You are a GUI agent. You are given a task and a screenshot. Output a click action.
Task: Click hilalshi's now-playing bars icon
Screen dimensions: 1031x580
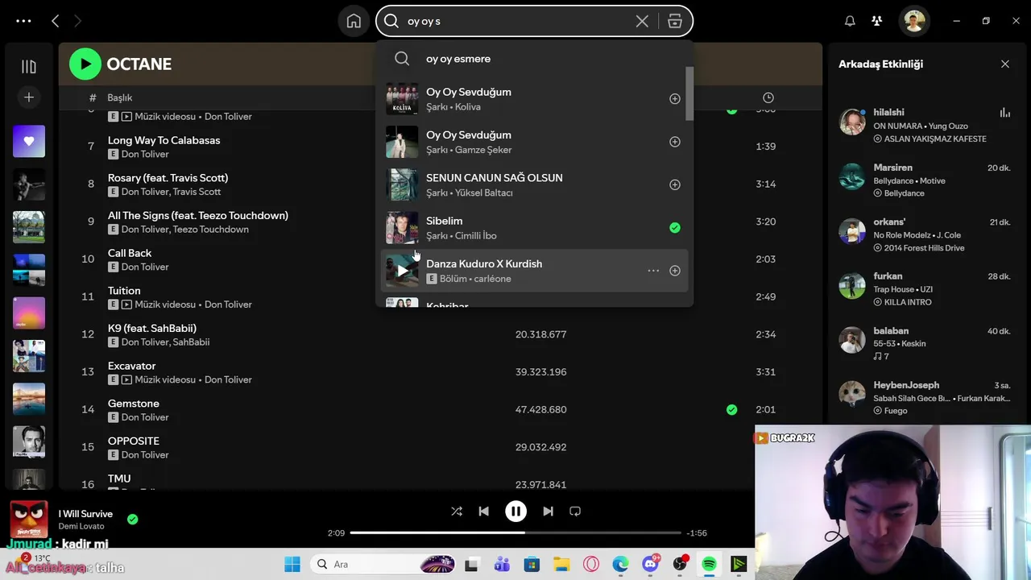click(1004, 113)
